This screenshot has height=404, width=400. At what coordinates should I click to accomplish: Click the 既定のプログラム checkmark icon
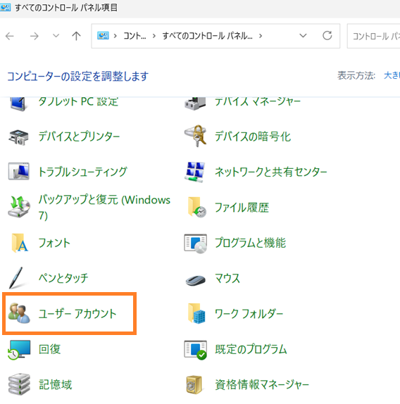196,350
